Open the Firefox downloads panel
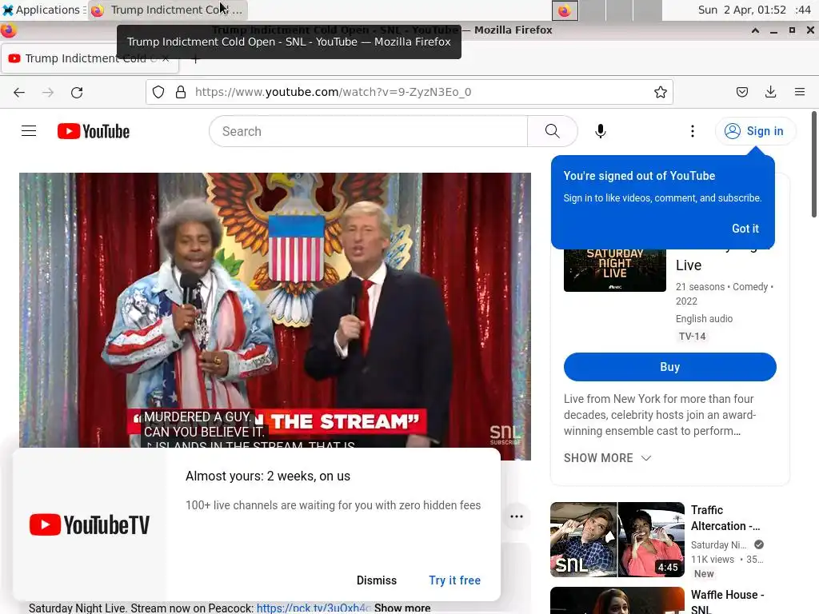 click(x=770, y=93)
